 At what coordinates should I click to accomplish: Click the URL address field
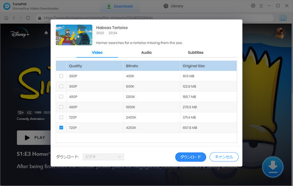[155, 18]
